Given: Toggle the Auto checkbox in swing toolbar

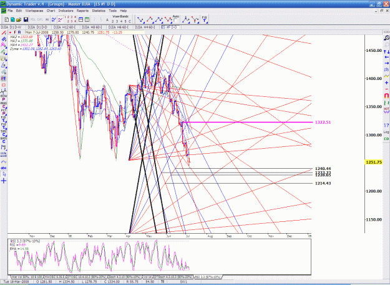Looking at the screenshot, I should 176,21.
